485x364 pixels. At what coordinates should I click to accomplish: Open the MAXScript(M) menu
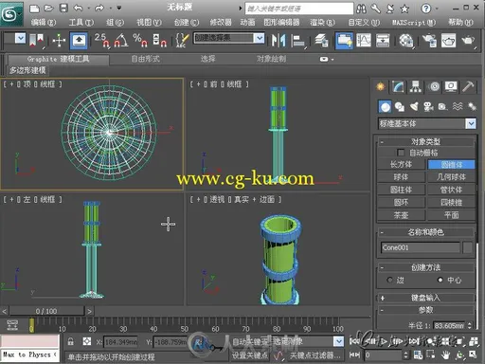pyautogui.click(x=414, y=22)
